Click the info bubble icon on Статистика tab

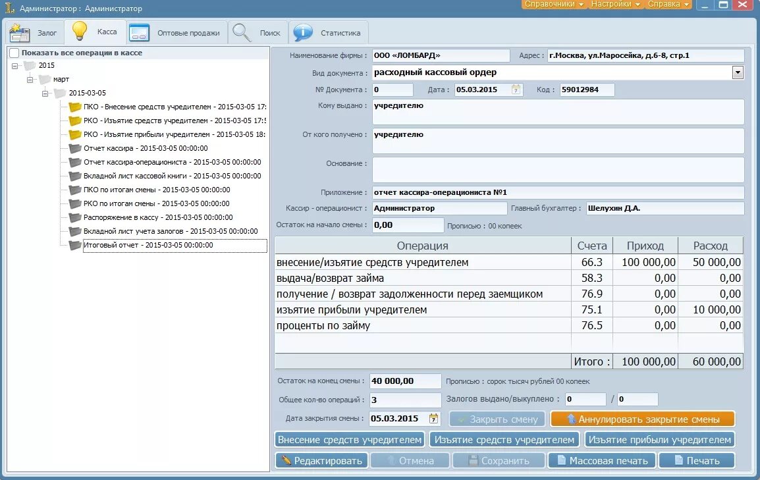[x=303, y=32]
